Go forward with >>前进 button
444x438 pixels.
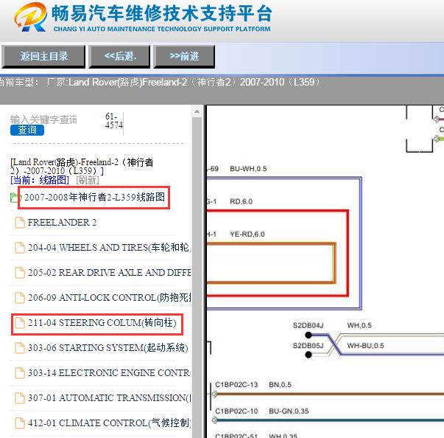184,56
